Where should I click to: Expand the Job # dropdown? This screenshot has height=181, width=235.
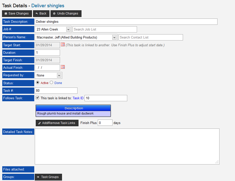coord(68,29)
